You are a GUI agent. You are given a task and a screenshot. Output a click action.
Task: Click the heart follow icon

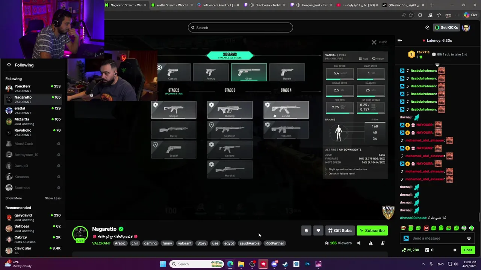(x=318, y=231)
